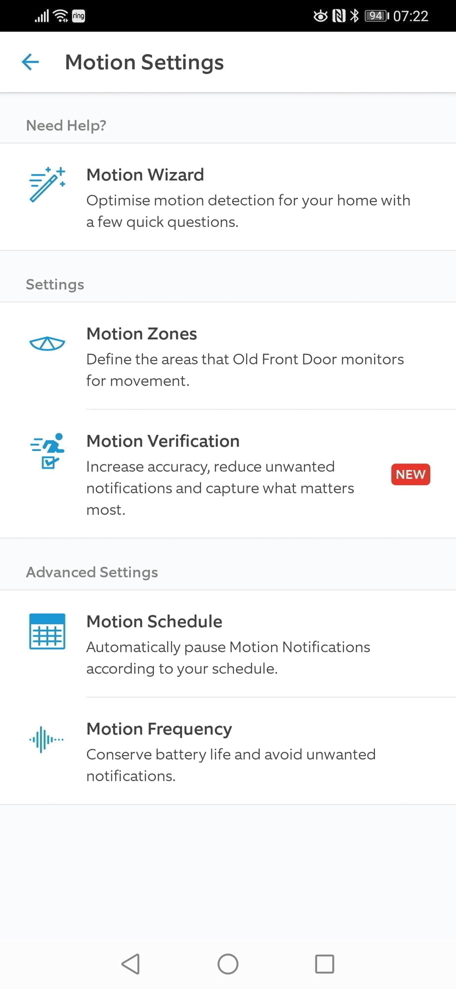Open the Motion Frequency title

pyautogui.click(x=159, y=729)
